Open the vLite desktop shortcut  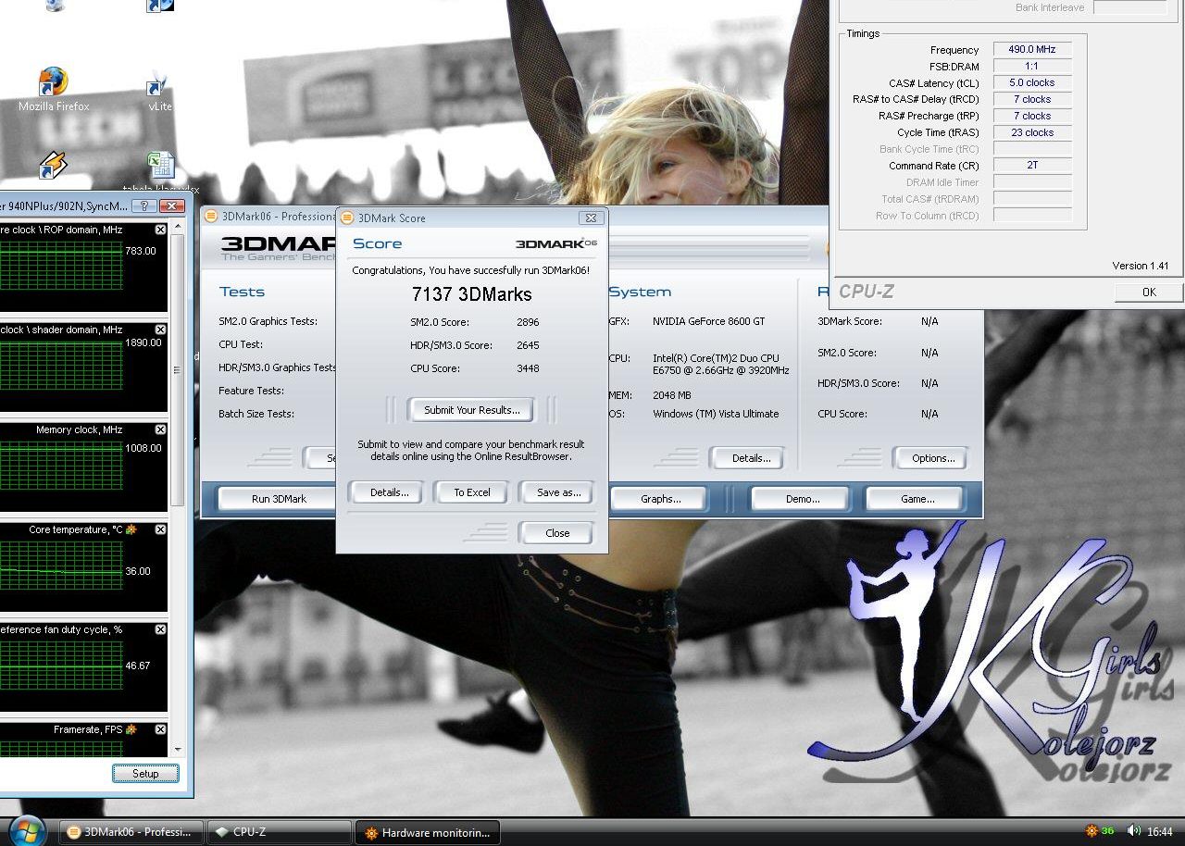pyautogui.click(x=159, y=91)
